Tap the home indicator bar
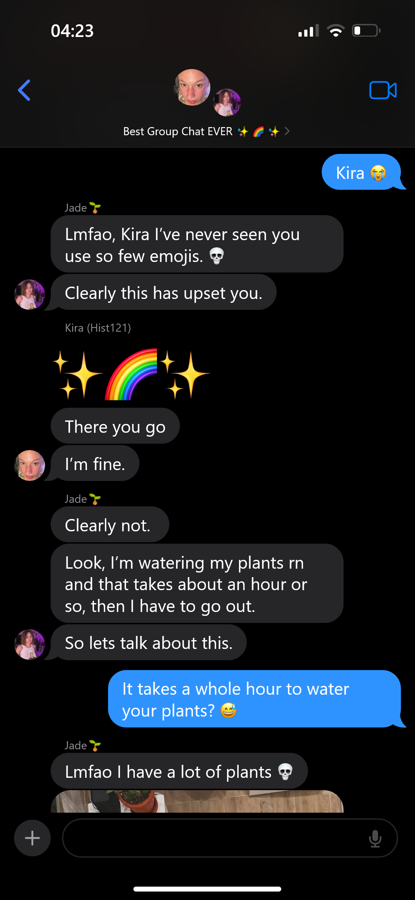 tap(207, 889)
